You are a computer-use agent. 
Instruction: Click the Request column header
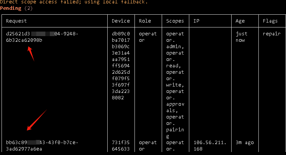click(16, 21)
